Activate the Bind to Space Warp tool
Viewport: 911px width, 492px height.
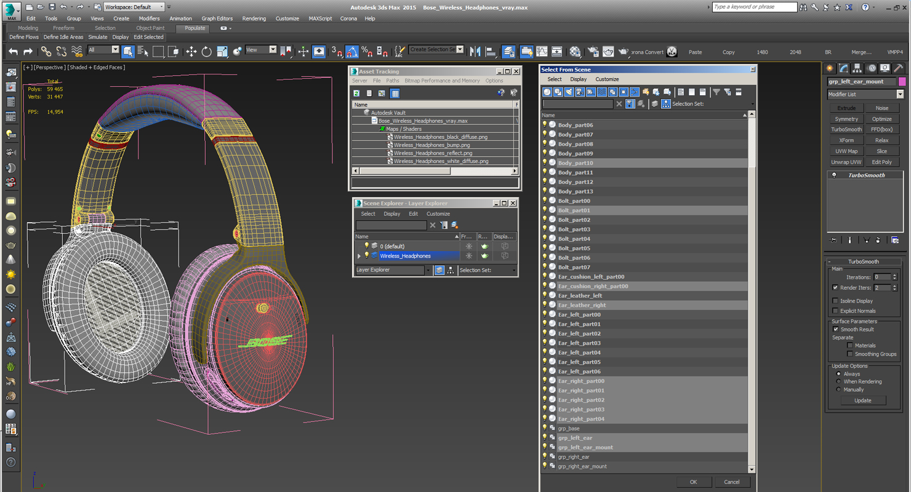tap(77, 52)
